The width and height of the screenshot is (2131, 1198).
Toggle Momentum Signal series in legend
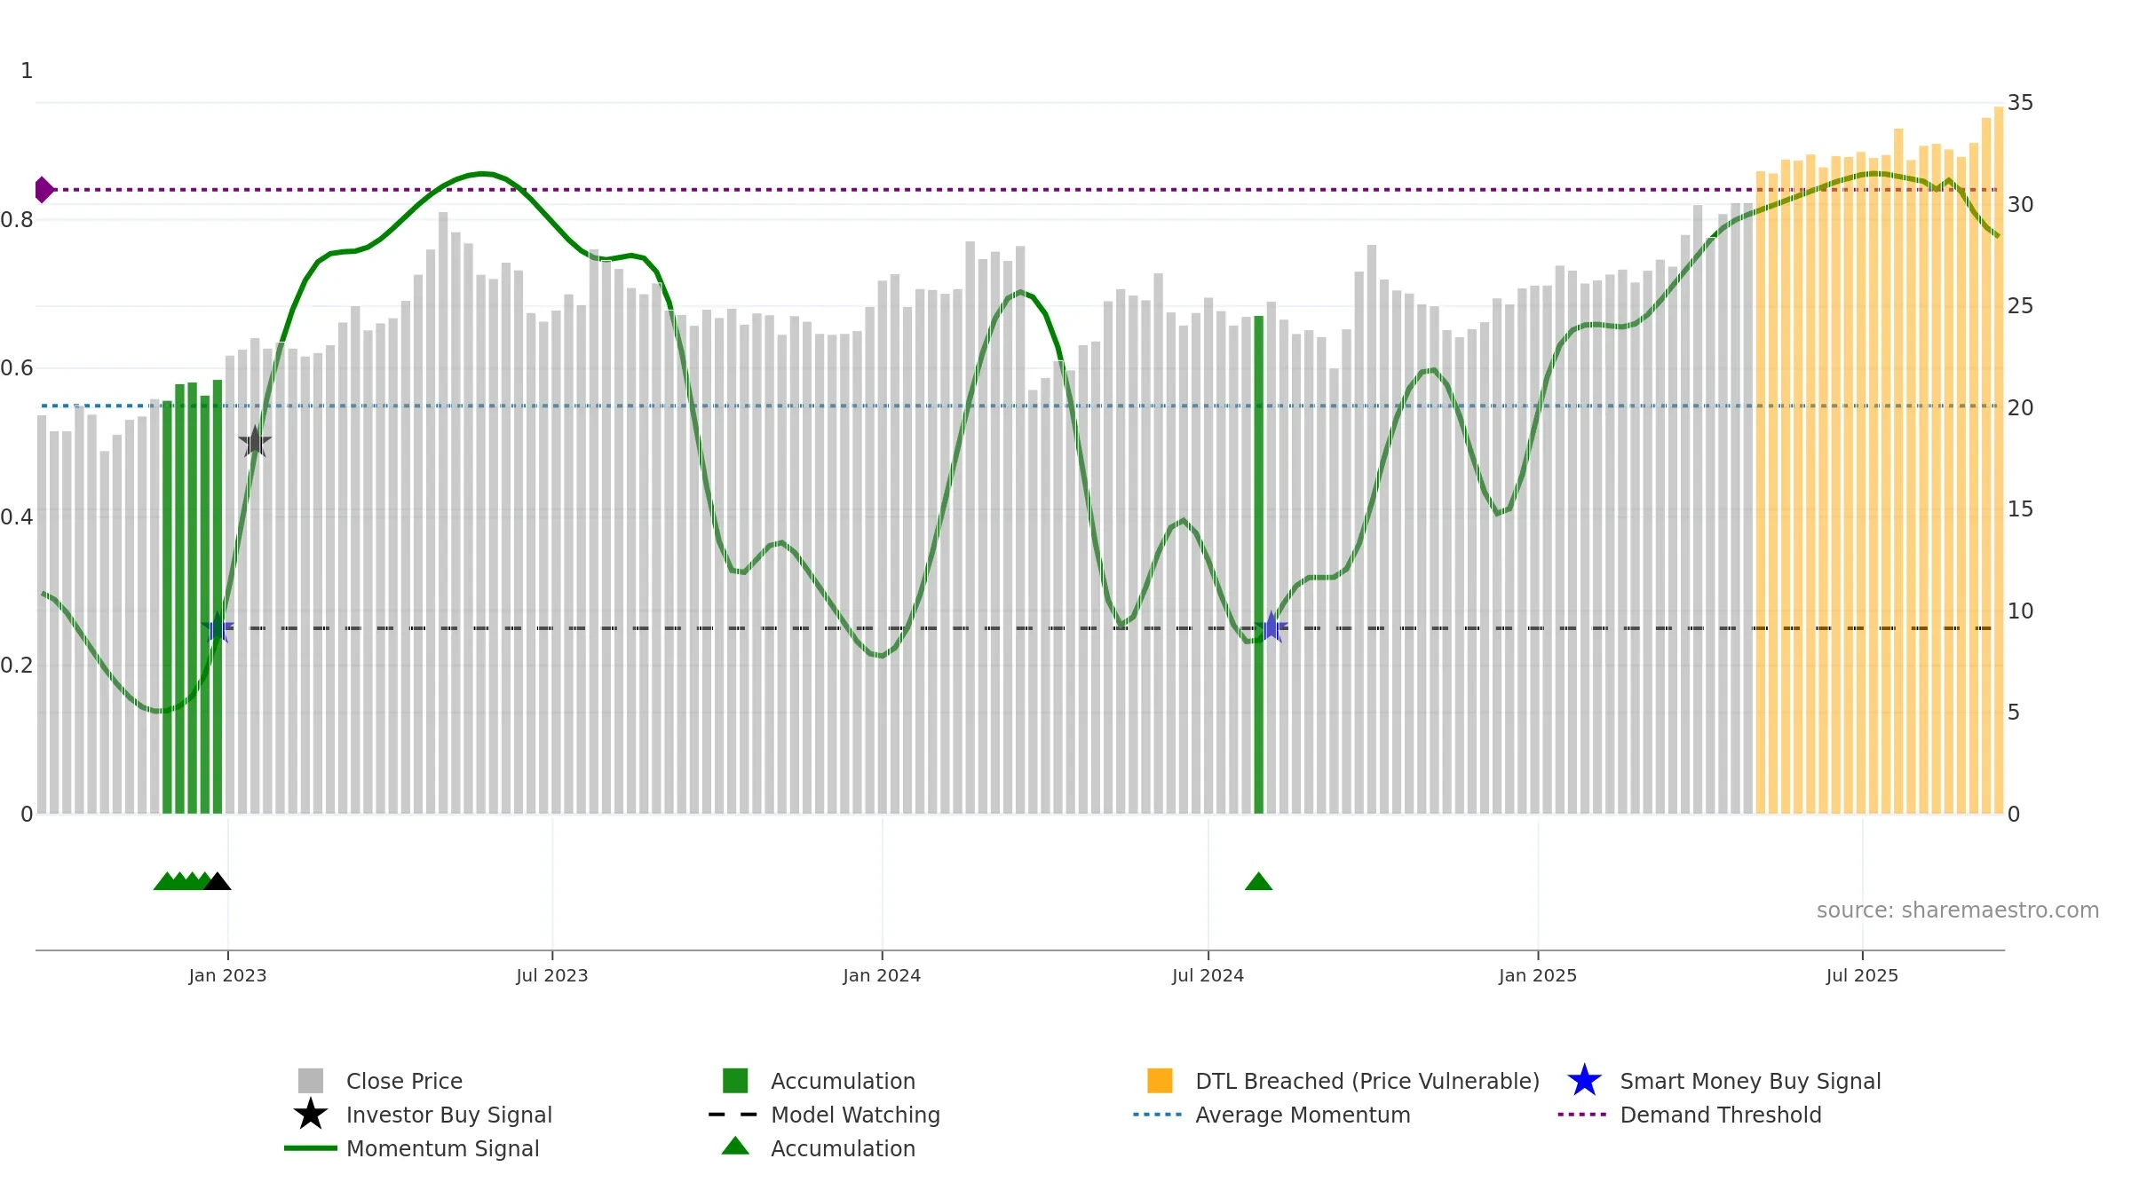(x=411, y=1148)
